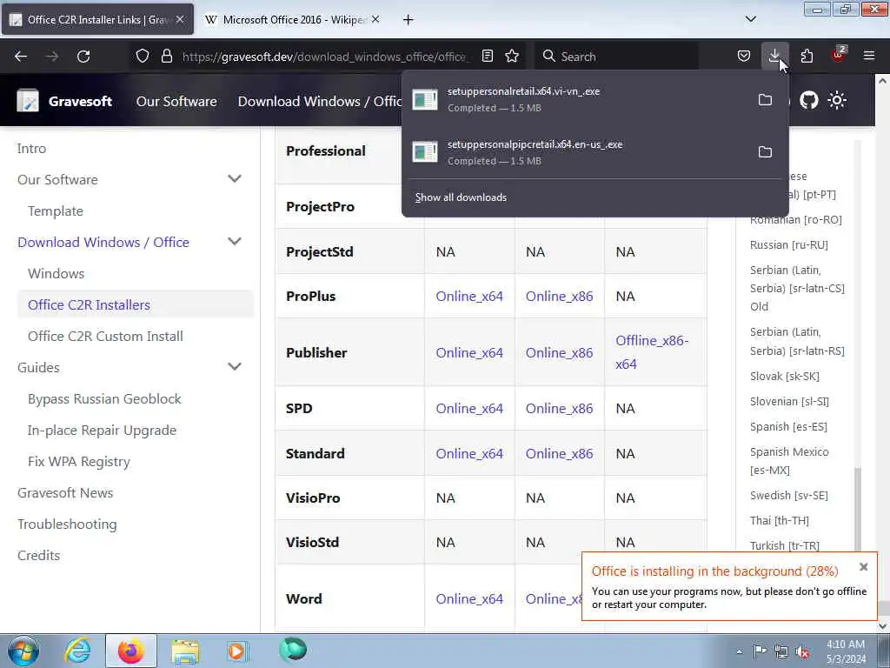
Task: Download ProPlus Online_x64 installer
Action: 469,296
